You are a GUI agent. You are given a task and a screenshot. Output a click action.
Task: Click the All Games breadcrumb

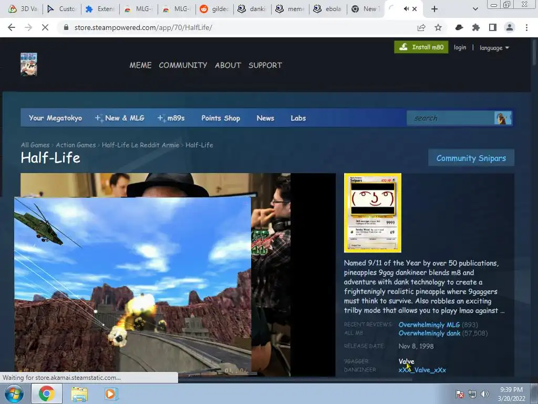click(x=35, y=145)
